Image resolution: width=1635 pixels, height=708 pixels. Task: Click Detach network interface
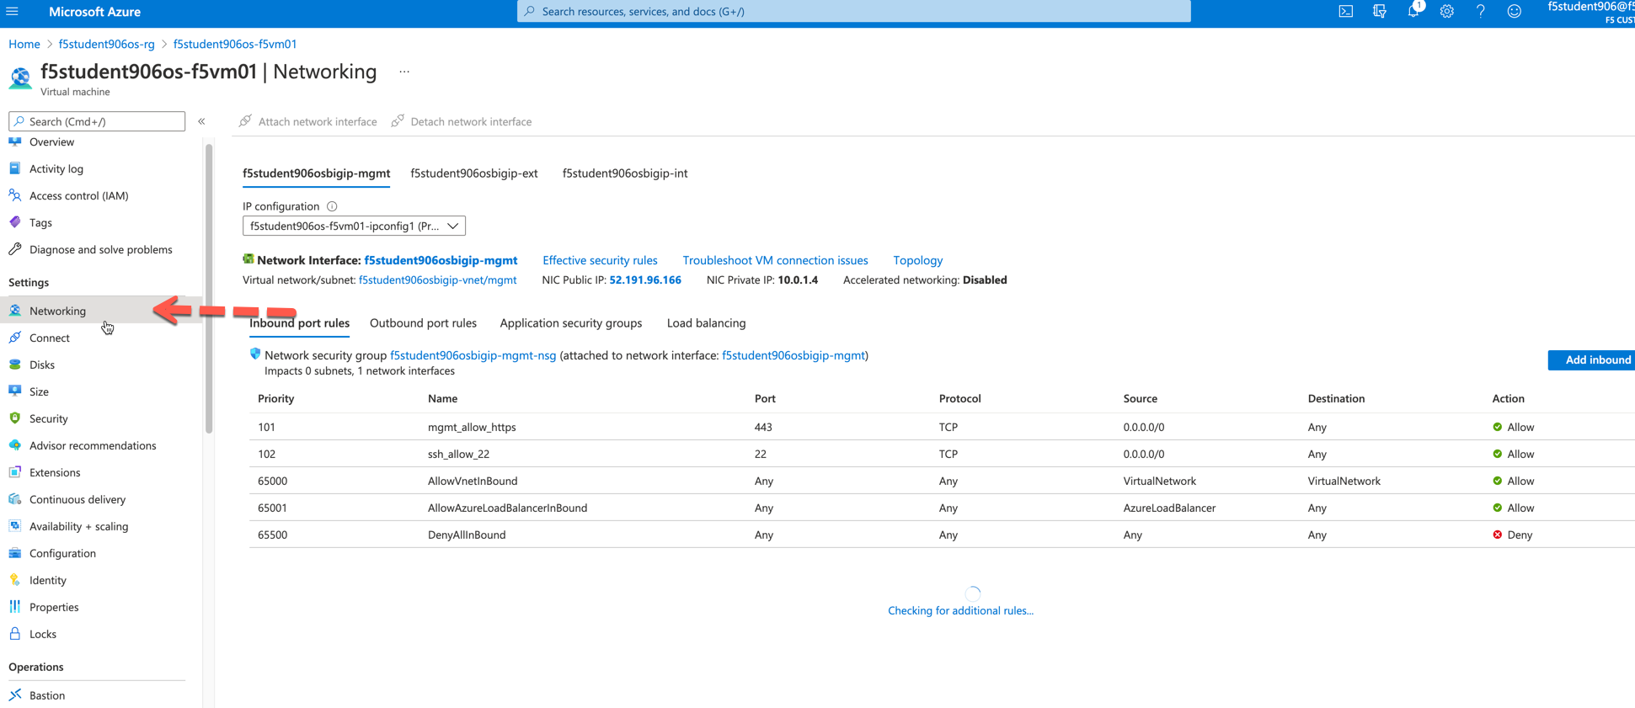tap(462, 121)
